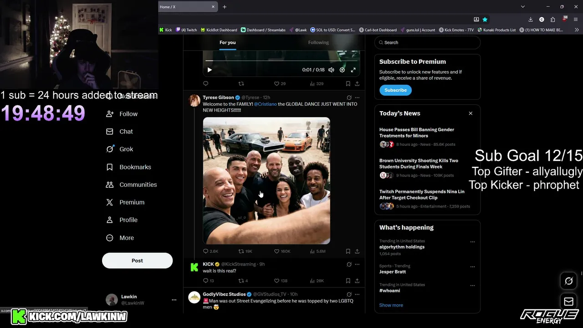Open Brown University Shooting news story
This screenshot has width=583, height=328.
tap(427, 168)
